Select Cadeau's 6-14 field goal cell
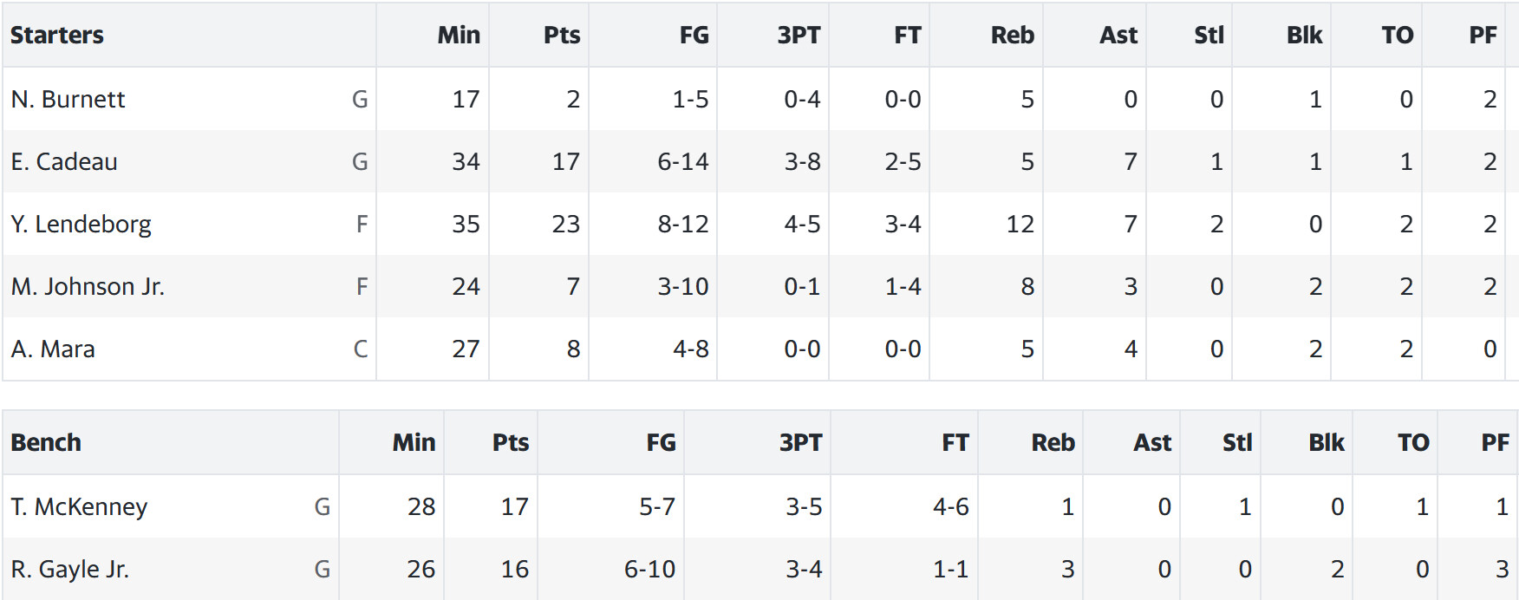 click(x=683, y=162)
